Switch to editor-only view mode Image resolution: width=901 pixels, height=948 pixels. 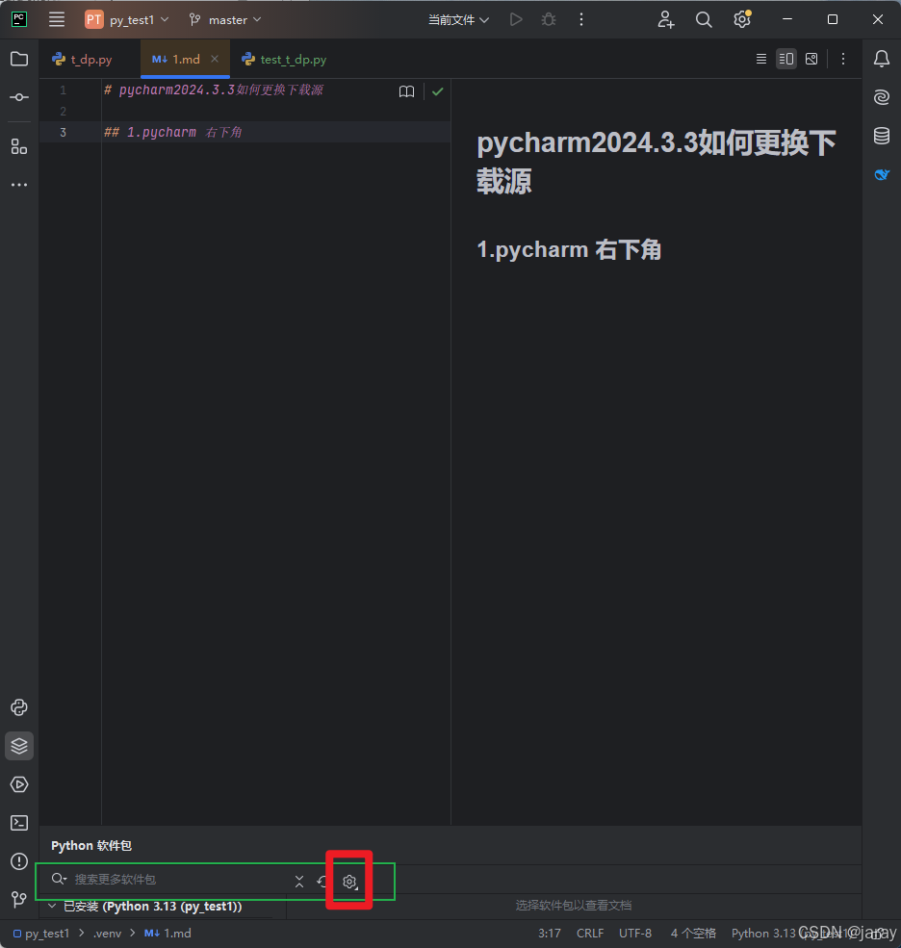[761, 59]
